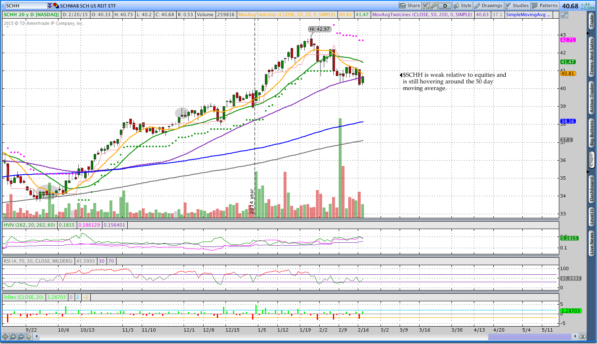Open the Share menu
This screenshot has height=344, width=597.
[x=410, y=6]
